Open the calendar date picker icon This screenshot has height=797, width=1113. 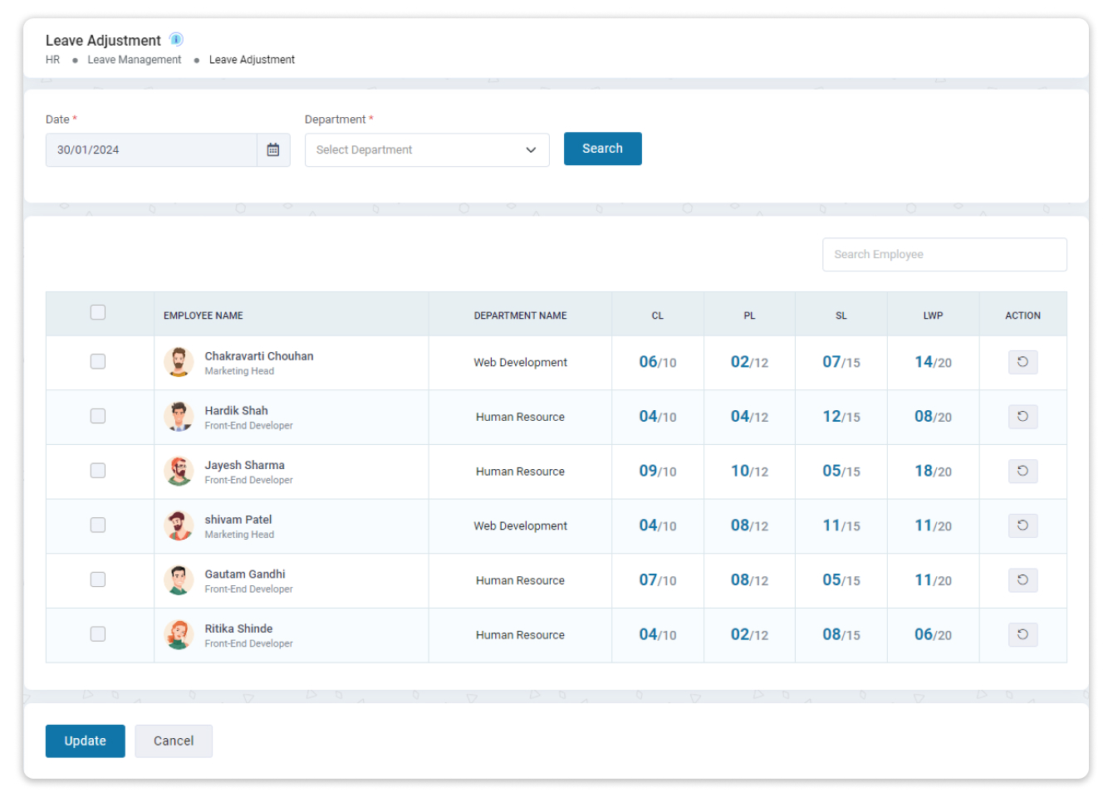(x=273, y=150)
